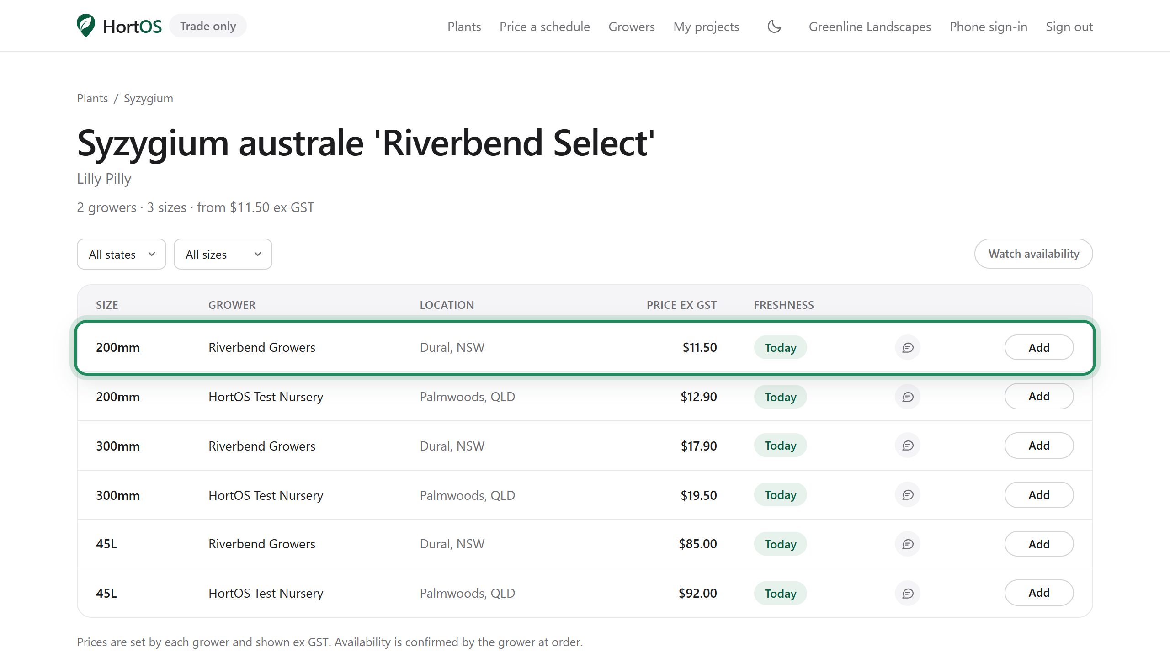Click the FRESHNESS column header

[784, 305]
